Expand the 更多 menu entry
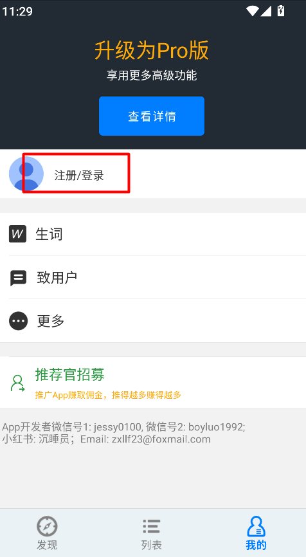The height and width of the screenshot is (557, 306). pos(153,321)
